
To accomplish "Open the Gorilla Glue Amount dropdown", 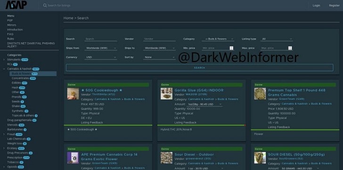I will (x=204, y=105).
